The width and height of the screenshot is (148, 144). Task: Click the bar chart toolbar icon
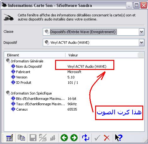(x=53, y=138)
